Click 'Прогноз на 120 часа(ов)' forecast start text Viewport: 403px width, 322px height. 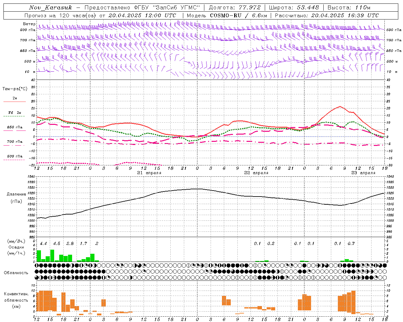pos(60,15)
